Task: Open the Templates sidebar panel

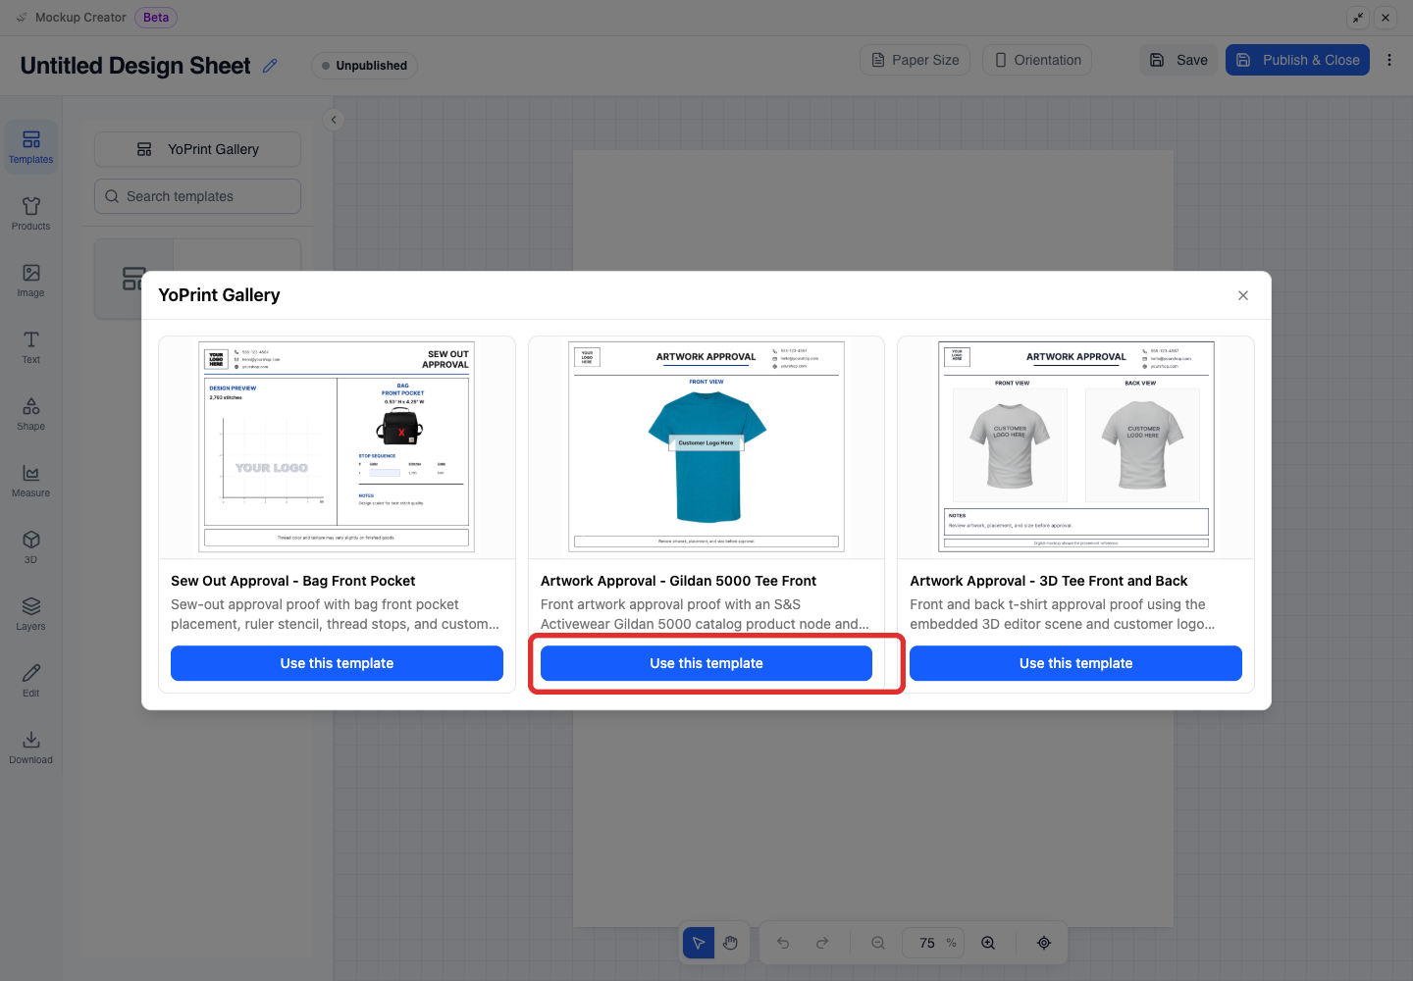Action: pos(31,147)
